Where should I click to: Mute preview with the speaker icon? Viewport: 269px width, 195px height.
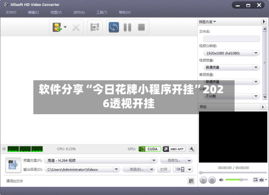click(x=221, y=180)
